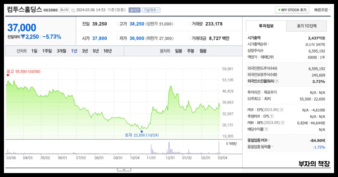Click the down-arrow price change 2,250

click(x=30, y=37)
